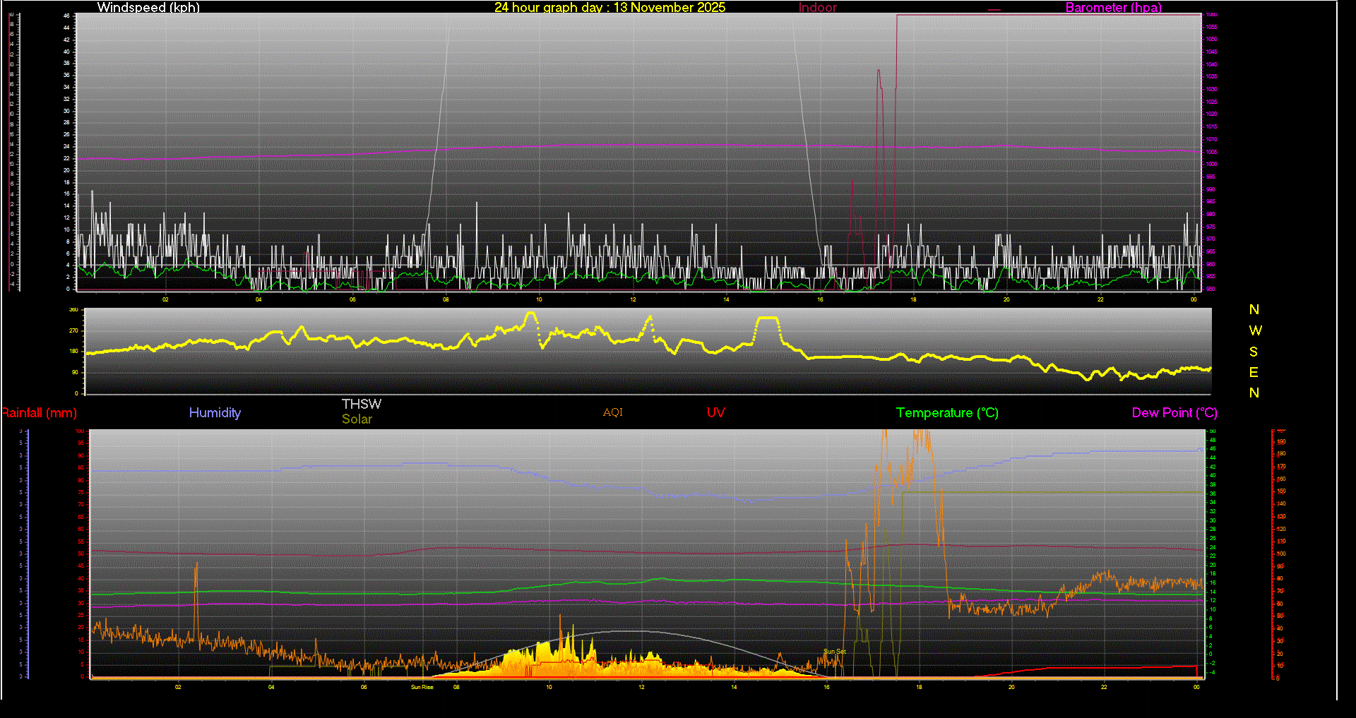The width and height of the screenshot is (1356, 718).
Task: Select the Temperature (°C) legend label
Action: 947,413
